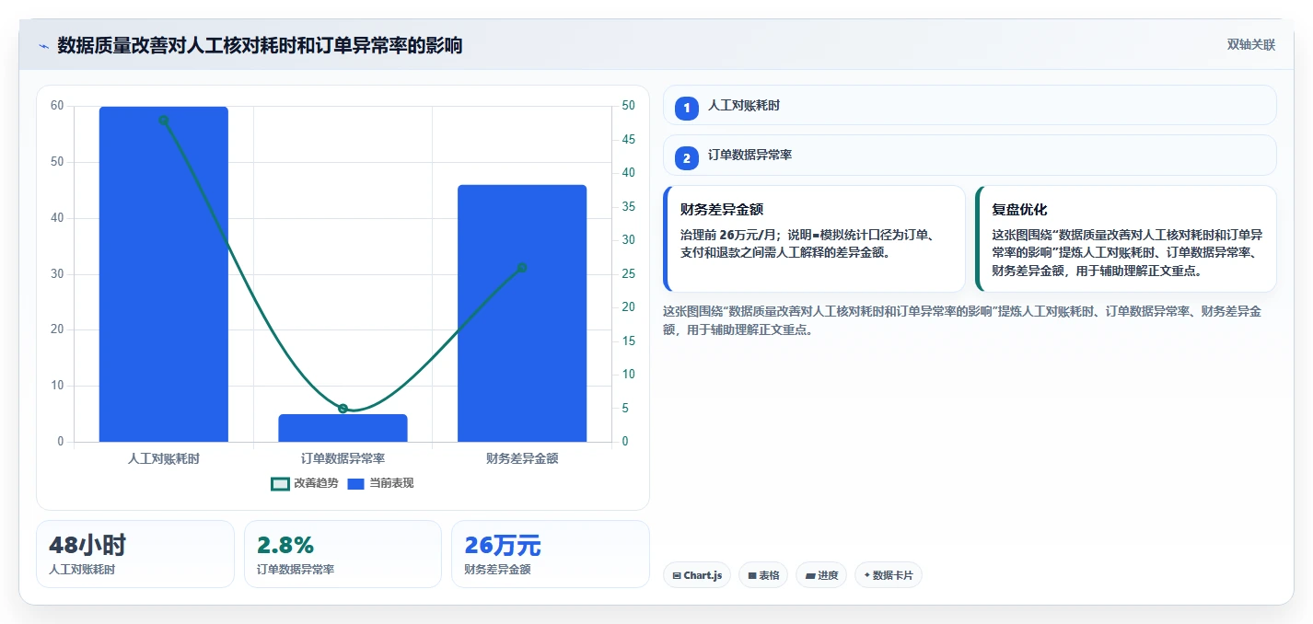1313x624 pixels.
Task: Click the sparkle icon in 数据卡片 tag
Action: pyautogui.click(x=866, y=575)
